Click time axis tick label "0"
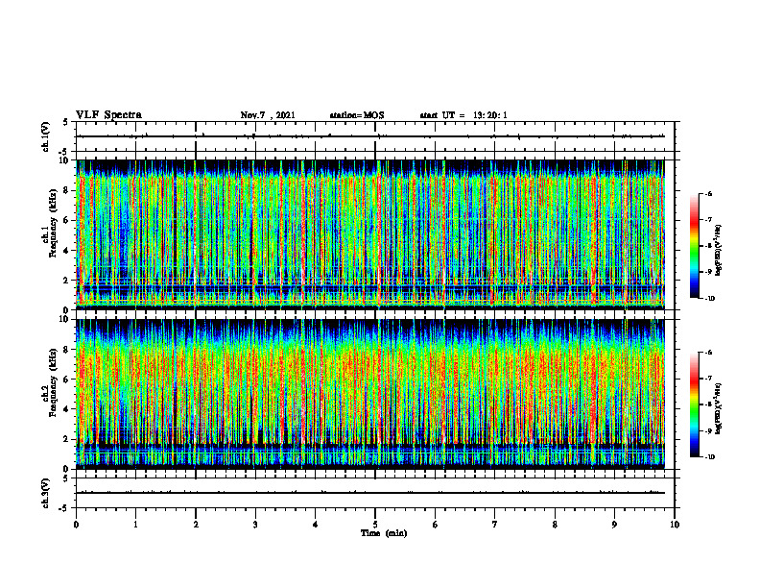 coord(76,525)
